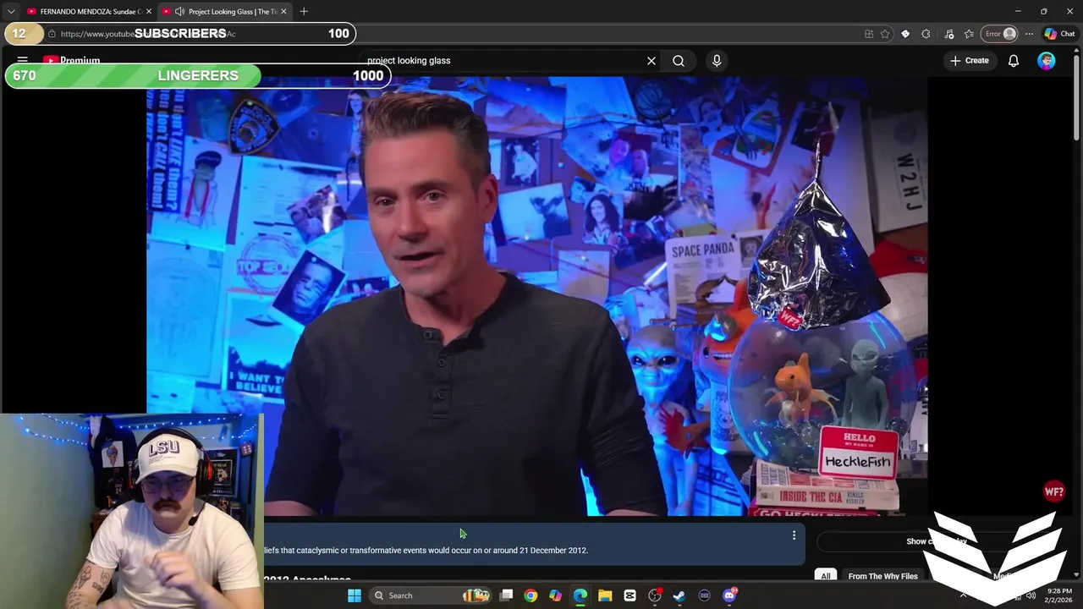Show hidden system tray icons
Screen dimensions: 1083x609
[963, 595]
